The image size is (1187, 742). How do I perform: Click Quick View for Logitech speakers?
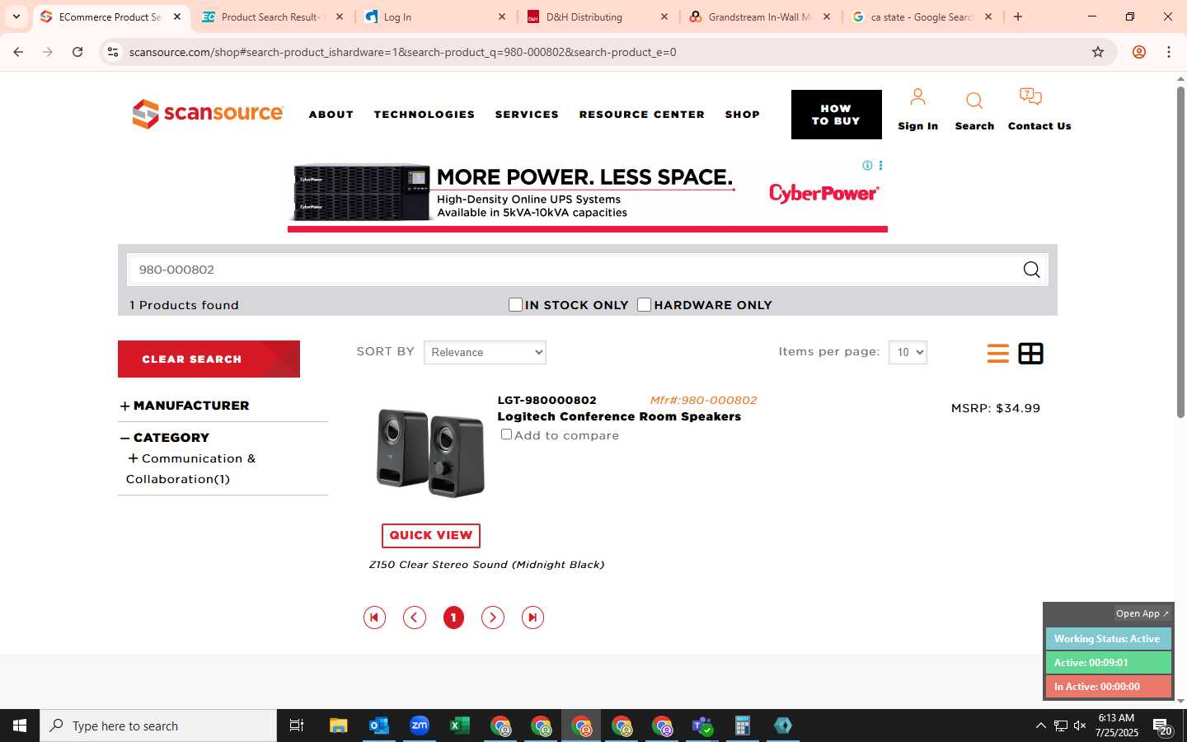(431, 535)
